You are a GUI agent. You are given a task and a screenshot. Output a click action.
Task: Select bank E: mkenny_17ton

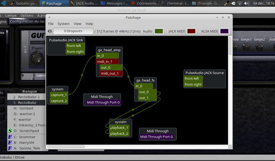27,125
